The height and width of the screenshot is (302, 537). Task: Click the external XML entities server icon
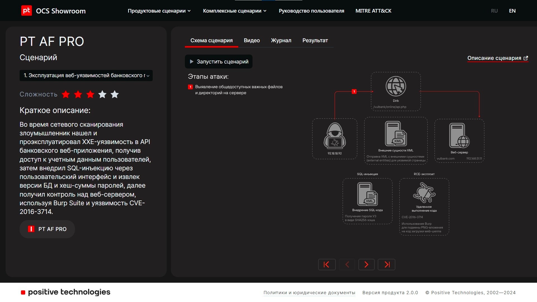click(x=396, y=134)
